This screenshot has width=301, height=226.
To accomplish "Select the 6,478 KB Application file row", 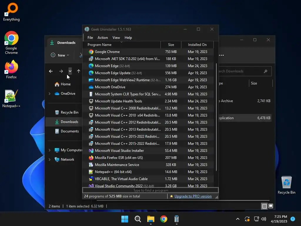I will pos(245,118).
